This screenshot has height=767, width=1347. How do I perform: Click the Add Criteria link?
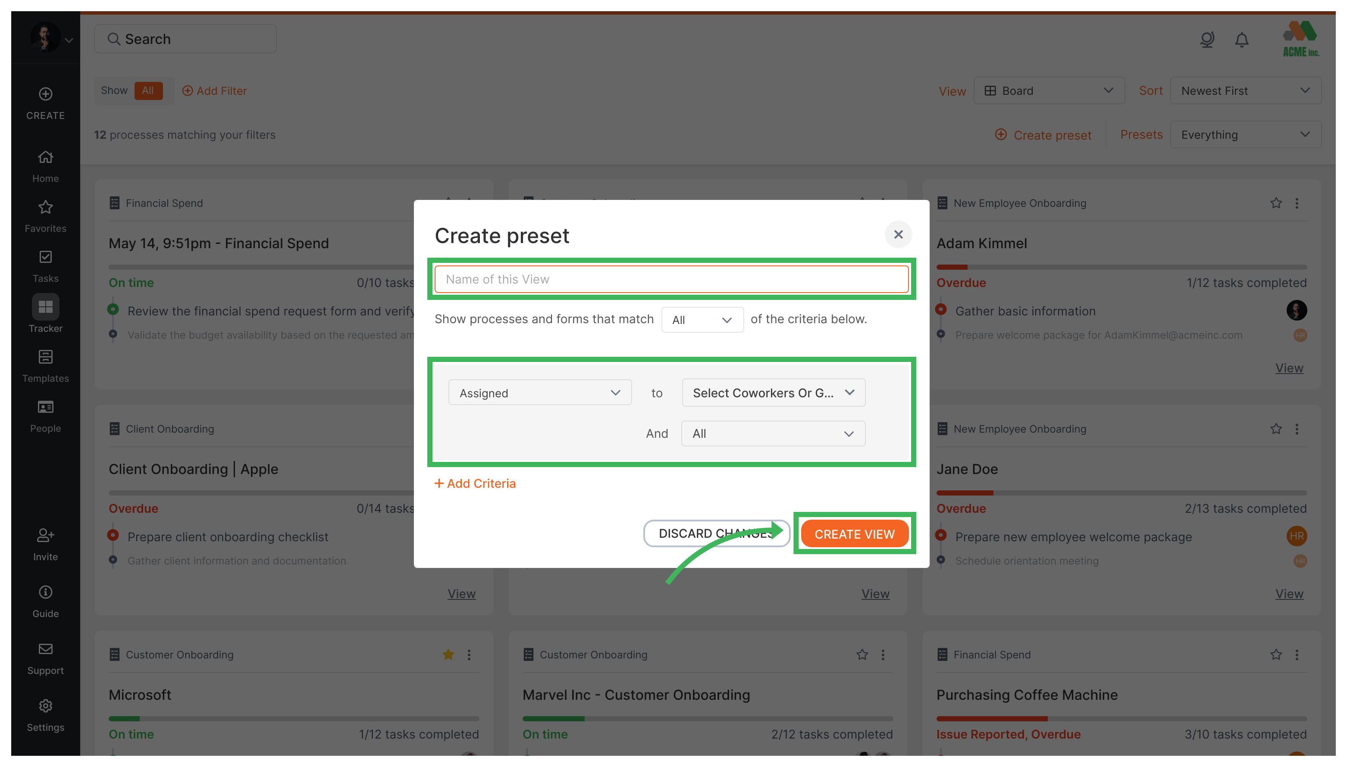tap(475, 483)
